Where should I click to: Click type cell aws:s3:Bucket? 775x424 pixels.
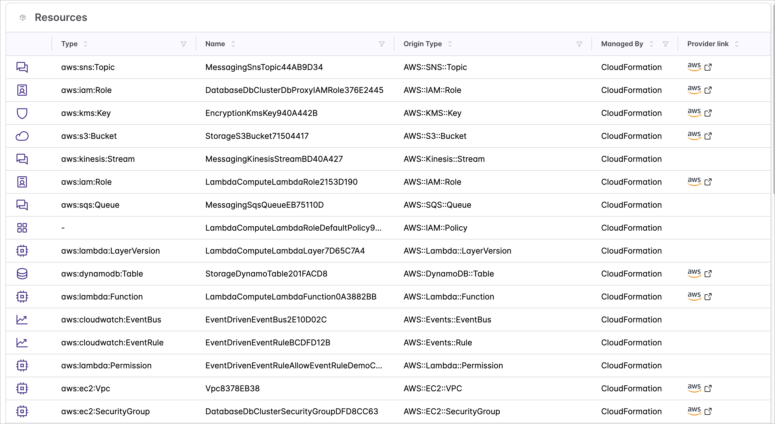[x=89, y=136]
